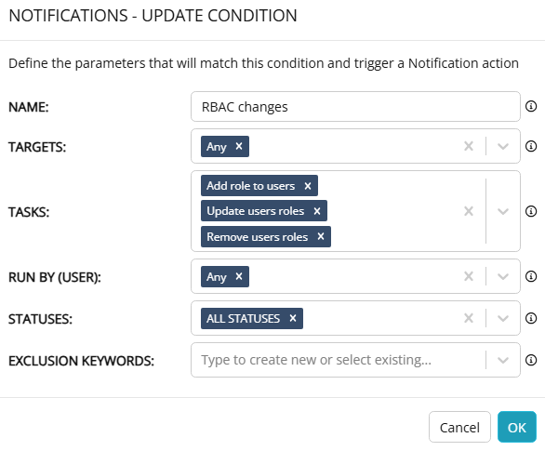Clear all selected Tasks
Viewport: 545px width, 451px height.
(469, 211)
